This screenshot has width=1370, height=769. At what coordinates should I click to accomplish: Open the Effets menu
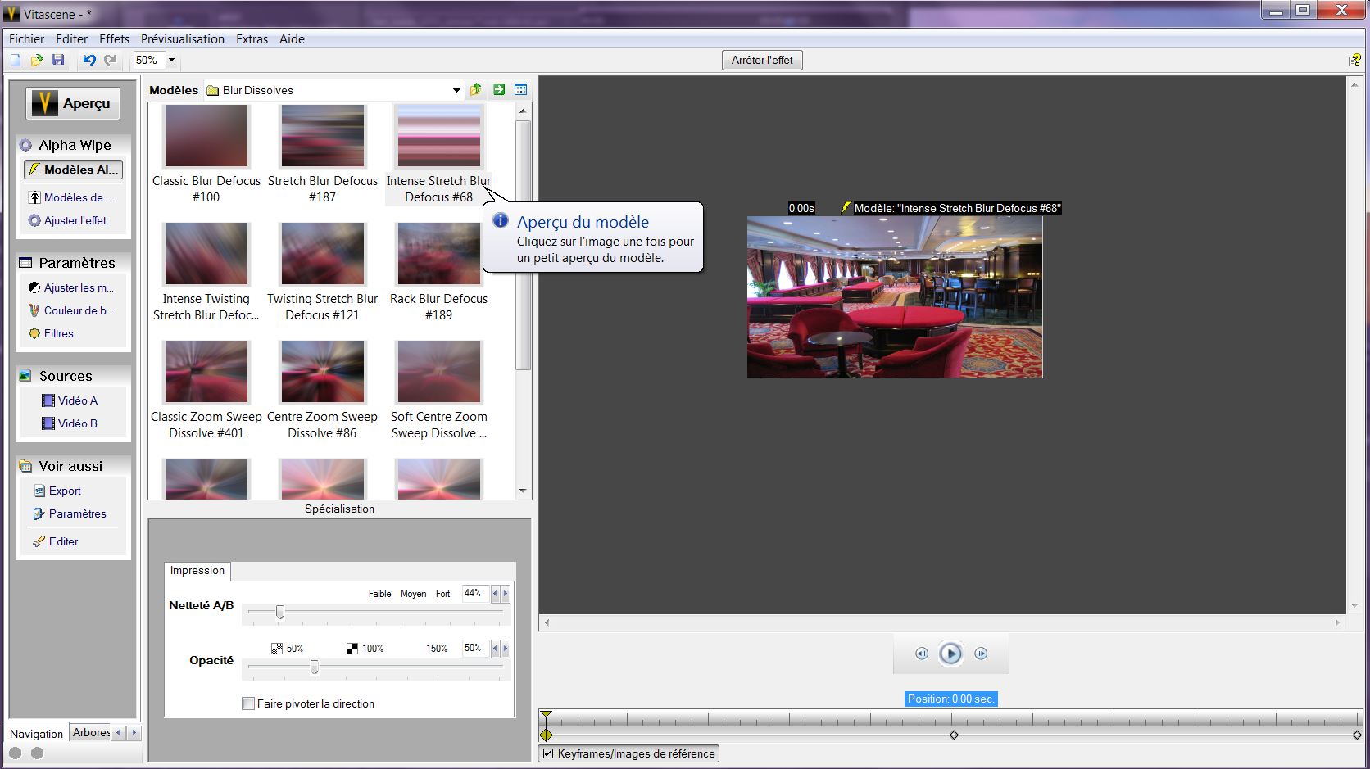pyautogui.click(x=114, y=38)
